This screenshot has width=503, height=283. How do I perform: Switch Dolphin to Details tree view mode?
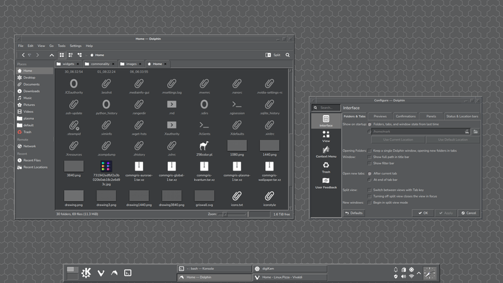coord(80,55)
